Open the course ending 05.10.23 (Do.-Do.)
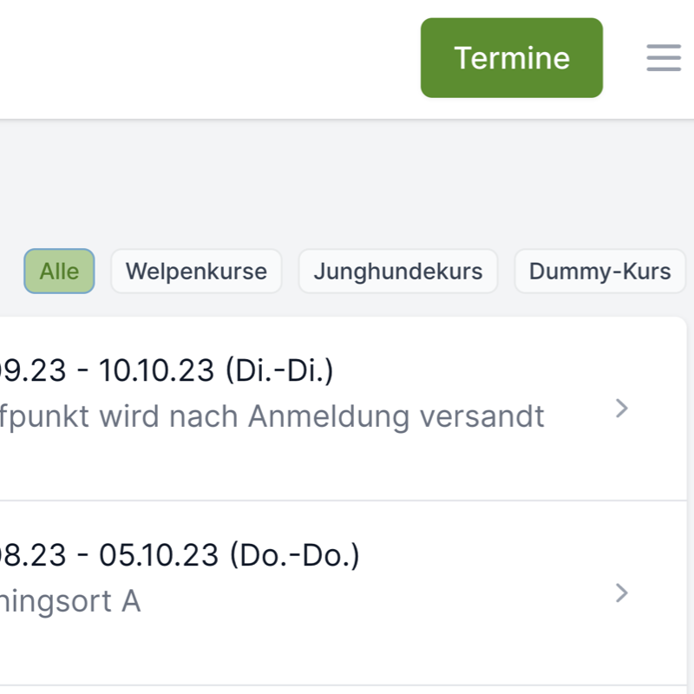The image size is (694, 694). (343, 593)
